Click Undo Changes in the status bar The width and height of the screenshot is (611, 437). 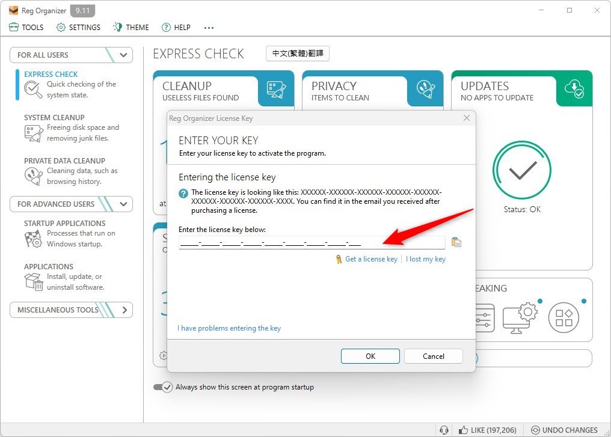click(x=564, y=430)
